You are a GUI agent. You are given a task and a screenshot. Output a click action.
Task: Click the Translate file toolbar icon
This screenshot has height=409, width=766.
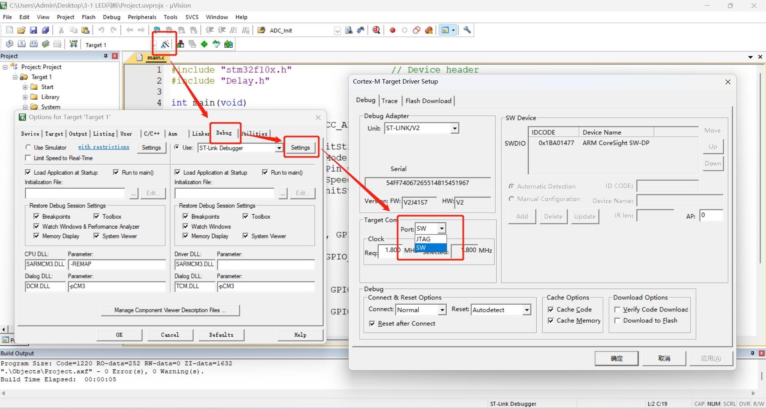pos(10,44)
